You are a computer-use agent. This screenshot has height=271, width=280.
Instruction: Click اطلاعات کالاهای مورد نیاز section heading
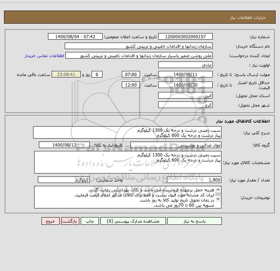[243, 121]
